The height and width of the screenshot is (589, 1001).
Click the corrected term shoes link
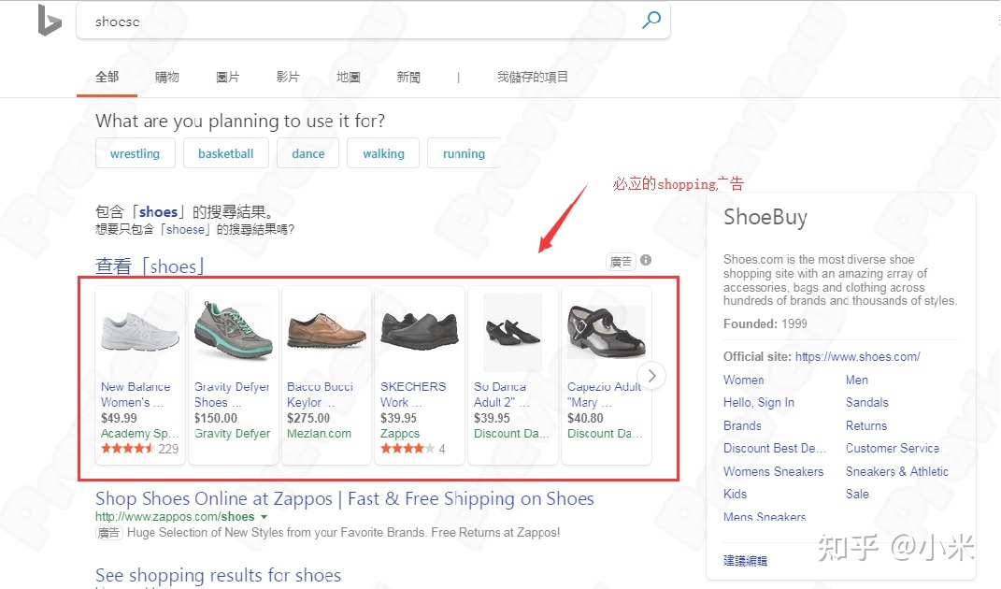pyautogui.click(x=158, y=211)
